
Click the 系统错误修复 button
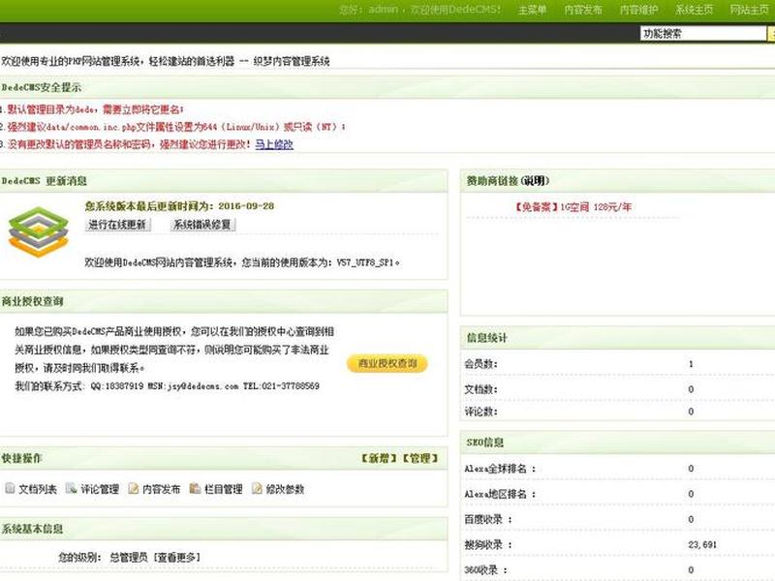[x=202, y=225]
